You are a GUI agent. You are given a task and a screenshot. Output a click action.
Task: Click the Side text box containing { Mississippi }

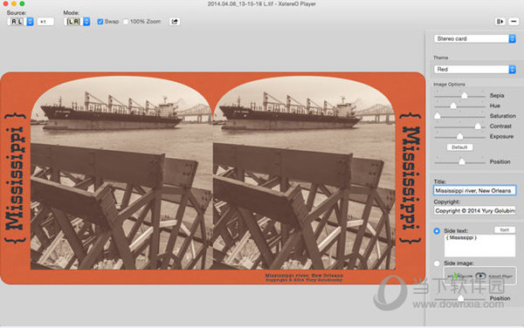pos(479,246)
